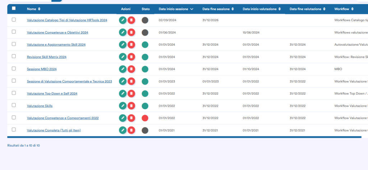Screen dimensions: 368x170
Task: Click the Stato column header
Action: pyautogui.click(x=146, y=9)
